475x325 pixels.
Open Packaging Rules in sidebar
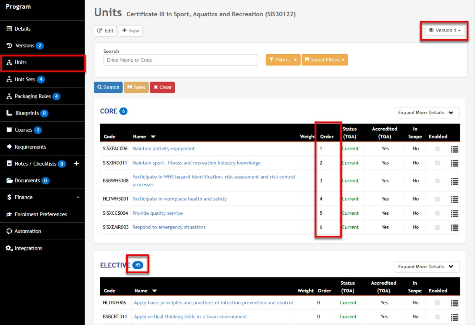[42, 96]
